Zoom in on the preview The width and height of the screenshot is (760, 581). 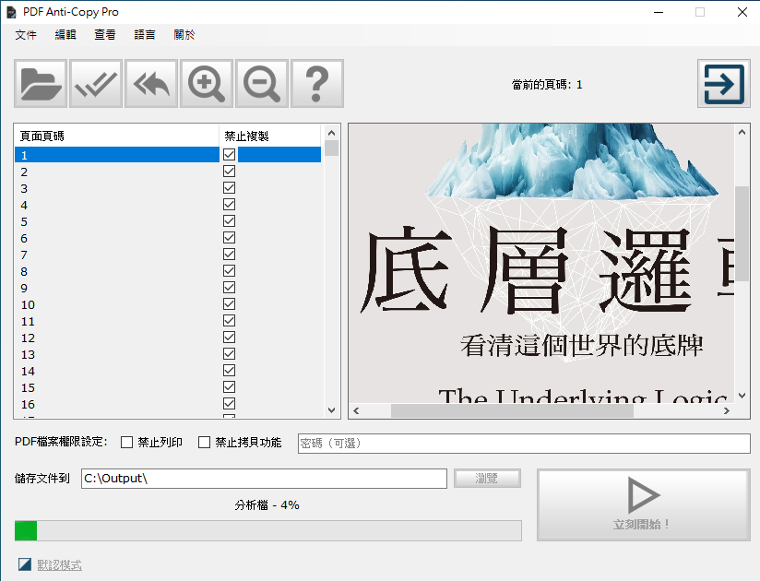(207, 84)
